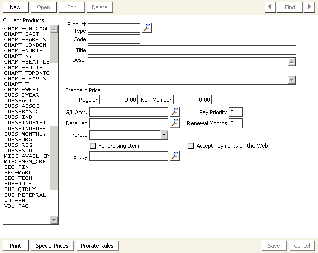Select DUES-ASSOC product
318x253 pixels.
(x=27, y=106)
